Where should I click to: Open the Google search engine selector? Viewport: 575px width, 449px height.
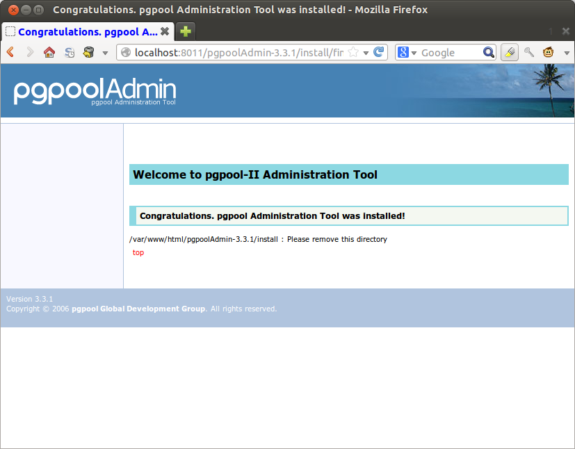pyautogui.click(x=407, y=52)
